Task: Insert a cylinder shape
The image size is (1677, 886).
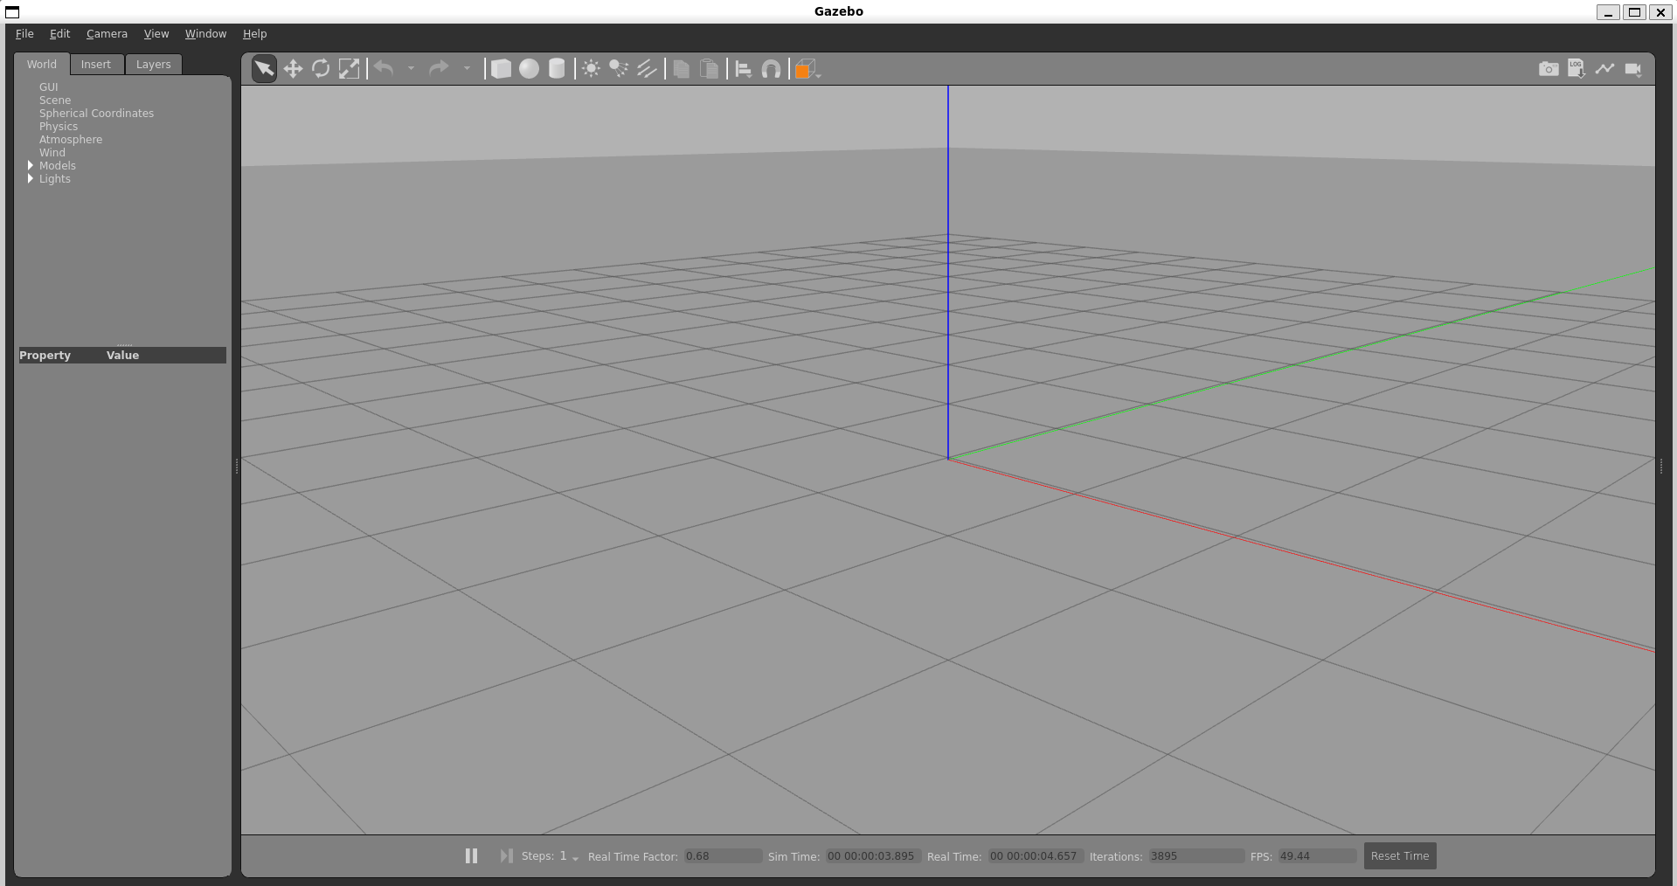Action: (x=557, y=69)
